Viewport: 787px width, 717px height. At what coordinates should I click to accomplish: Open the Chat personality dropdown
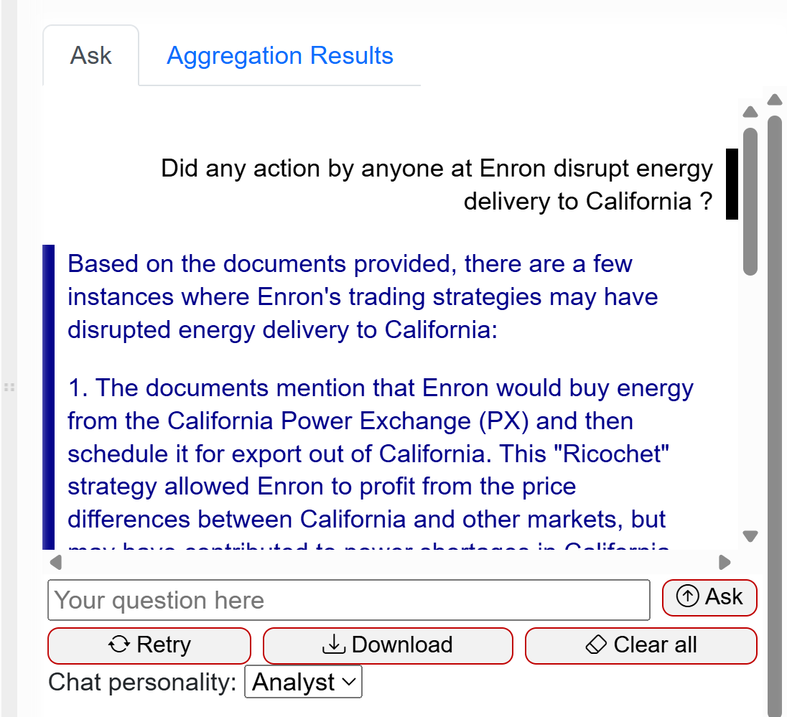303,682
